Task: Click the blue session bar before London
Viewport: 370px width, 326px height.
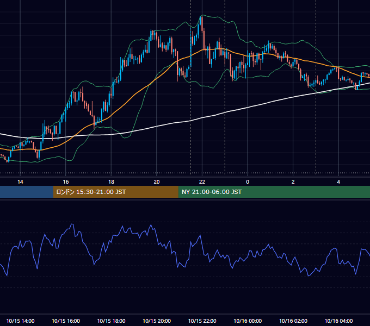Action: 27,192
